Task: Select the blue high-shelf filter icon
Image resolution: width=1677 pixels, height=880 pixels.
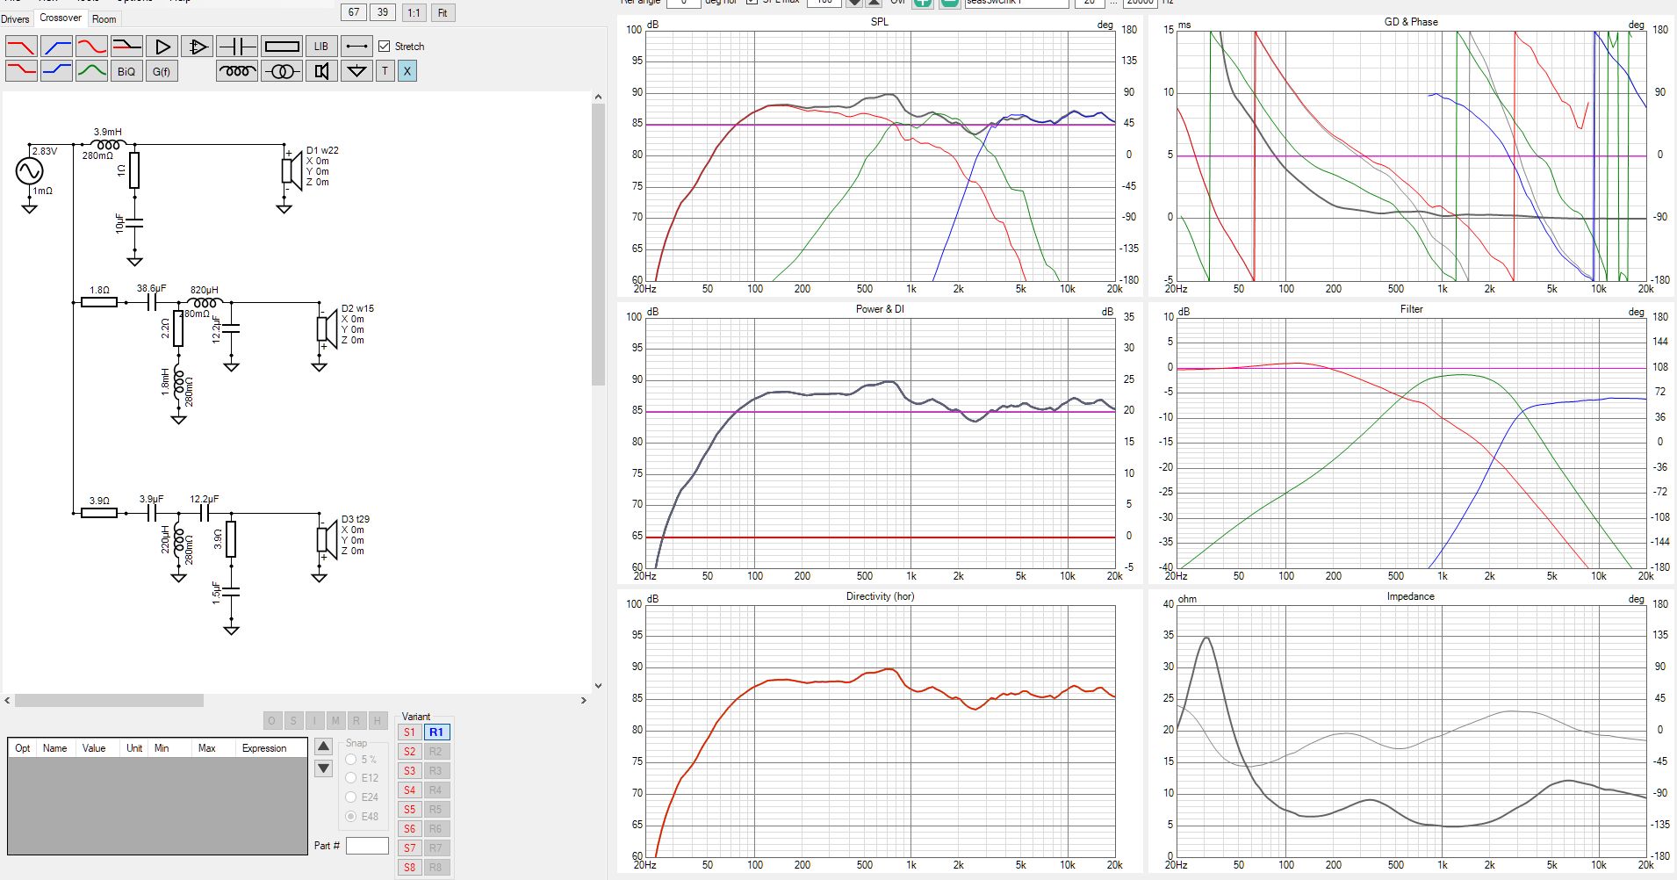Action: point(56,71)
